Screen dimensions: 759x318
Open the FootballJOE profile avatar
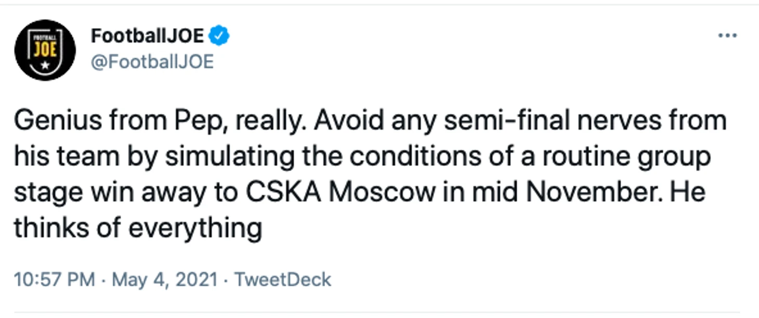coord(45,50)
